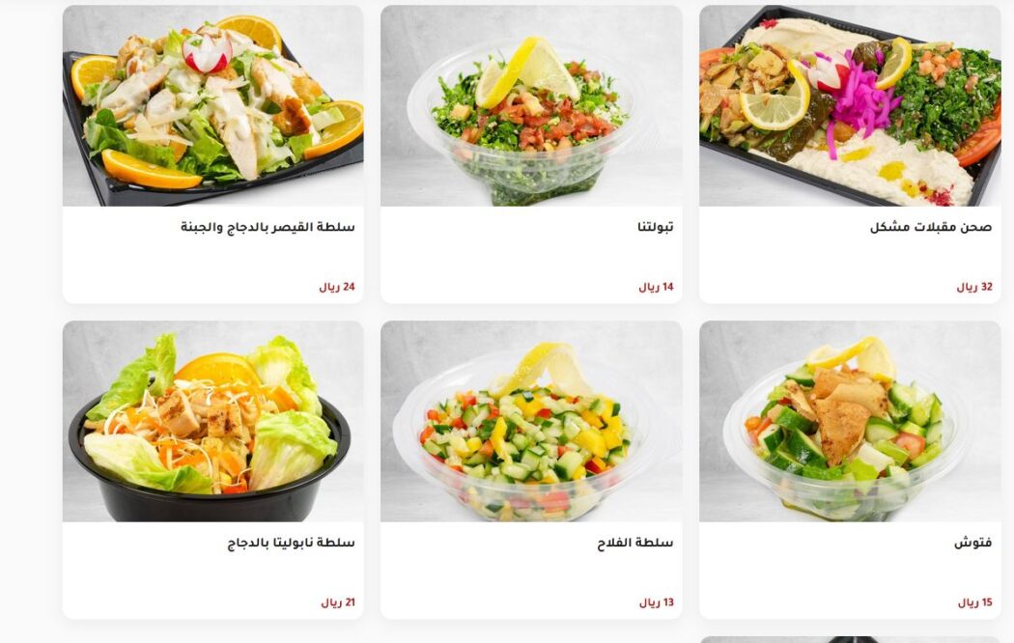Select the 32 ريال price label
The width and height of the screenshot is (1014, 643).
[x=974, y=287]
